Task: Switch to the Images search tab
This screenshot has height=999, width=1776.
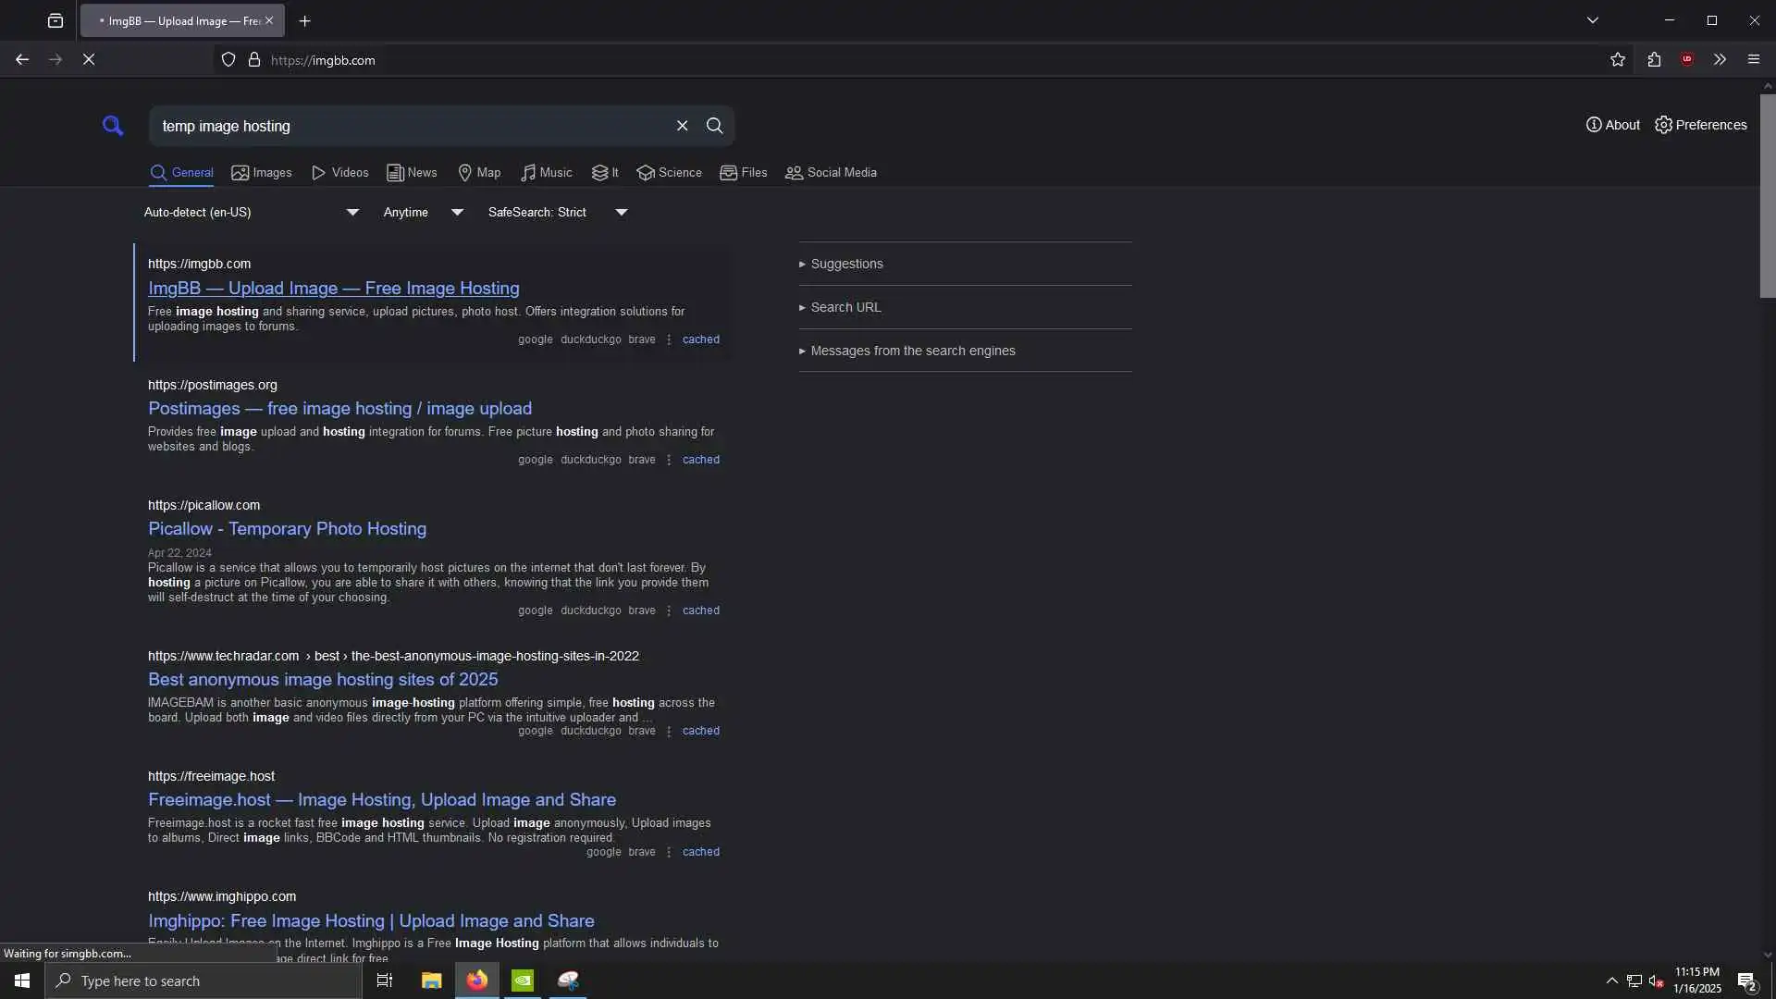Action: coord(262,173)
